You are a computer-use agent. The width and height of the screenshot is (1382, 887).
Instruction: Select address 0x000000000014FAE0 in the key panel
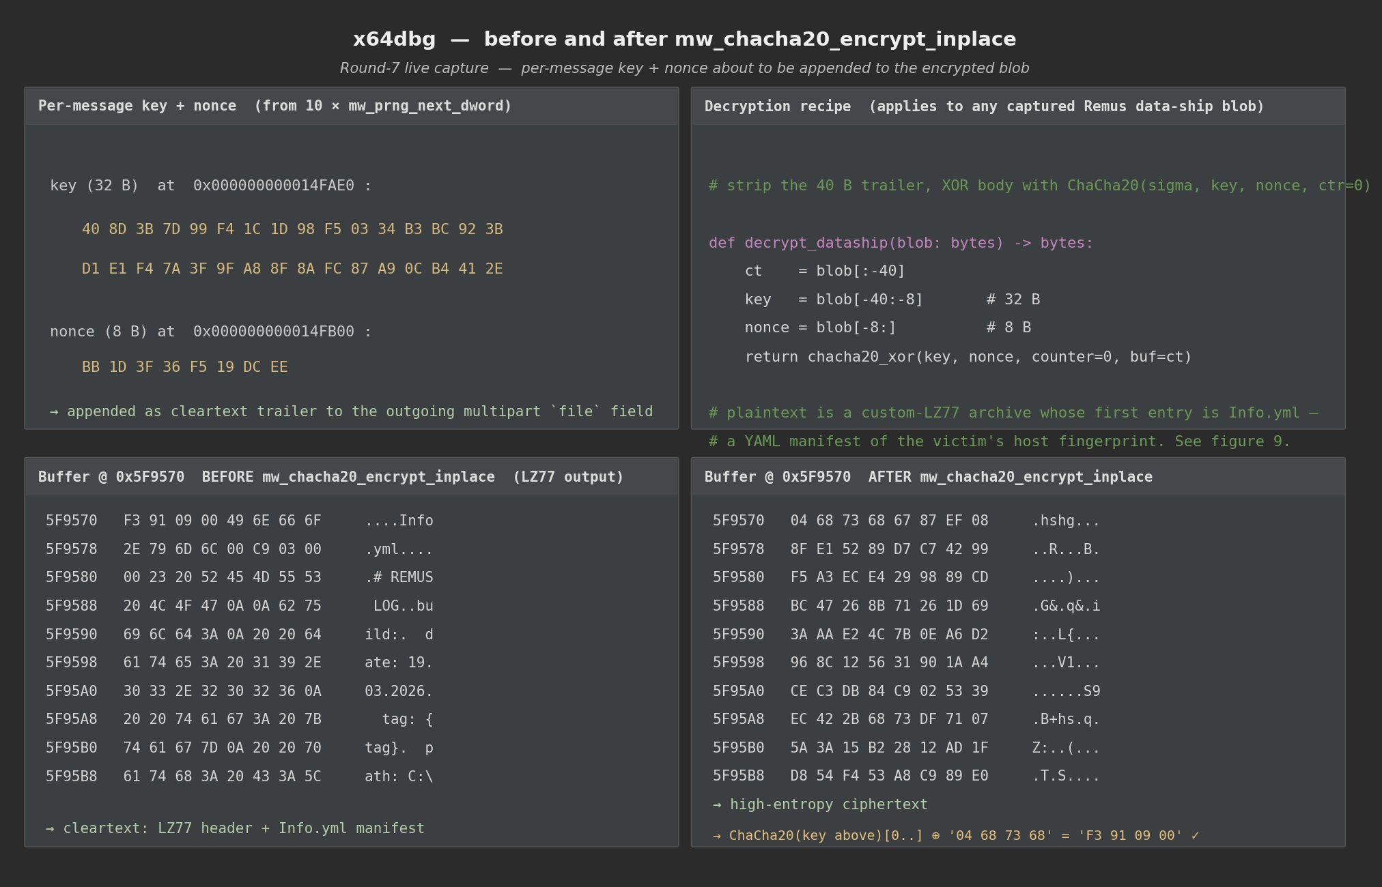click(x=281, y=185)
